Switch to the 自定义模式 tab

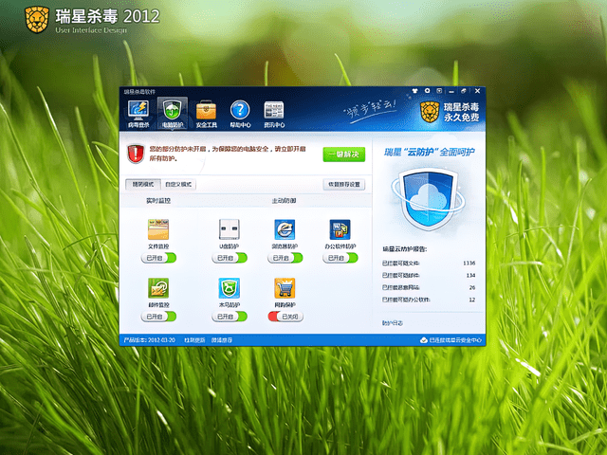178,184
